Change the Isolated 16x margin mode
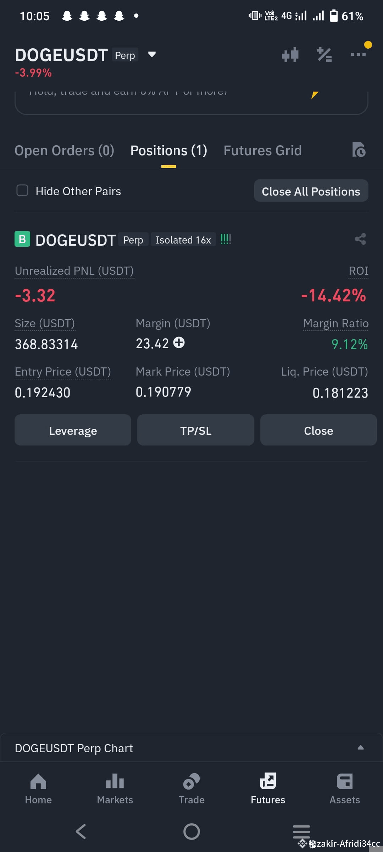Image resolution: width=383 pixels, height=852 pixels. click(x=183, y=240)
